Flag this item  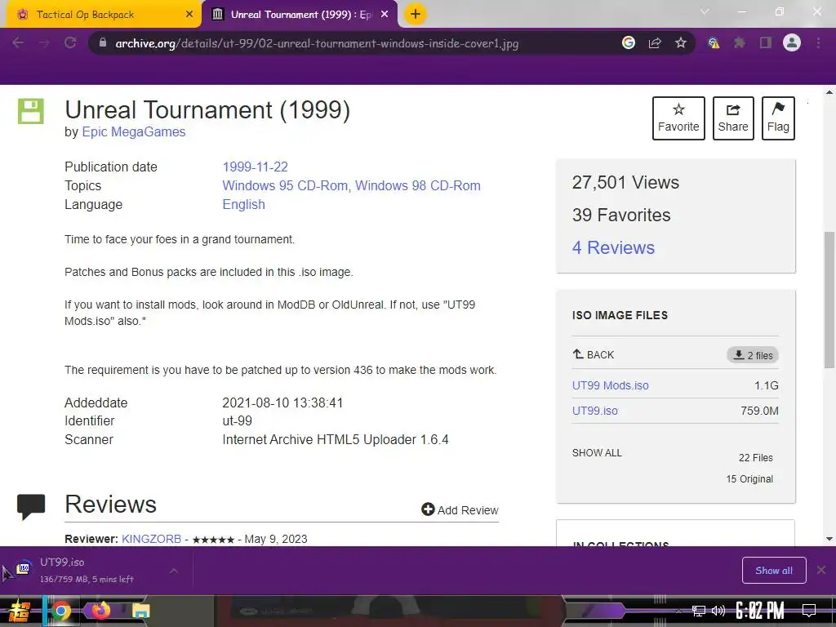(778, 118)
